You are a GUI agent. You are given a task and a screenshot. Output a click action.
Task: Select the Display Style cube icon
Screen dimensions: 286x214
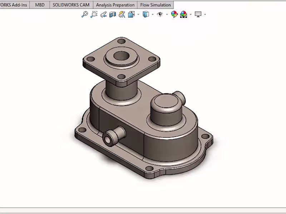[x=145, y=14]
